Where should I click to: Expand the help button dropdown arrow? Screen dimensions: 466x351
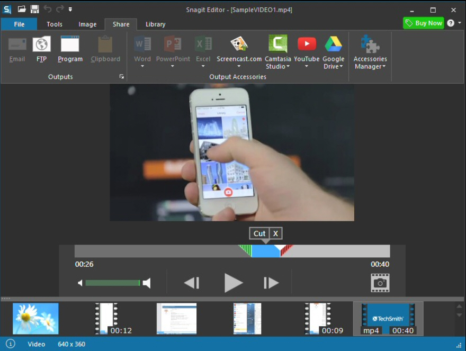coord(459,23)
